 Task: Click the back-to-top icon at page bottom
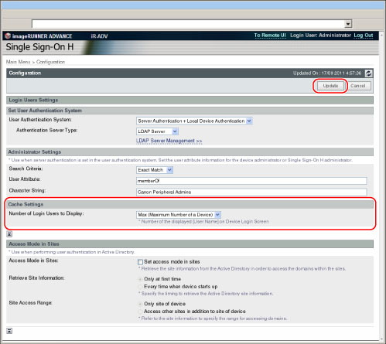point(9,331)
